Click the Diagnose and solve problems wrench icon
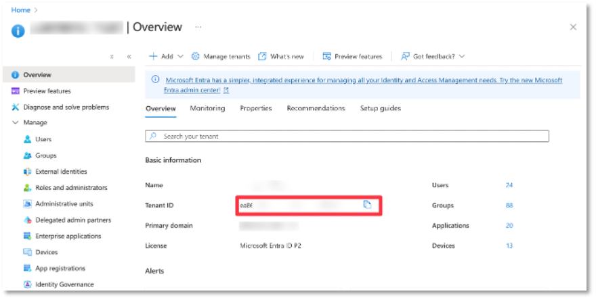The image size is (596, 300). point(15,107)
